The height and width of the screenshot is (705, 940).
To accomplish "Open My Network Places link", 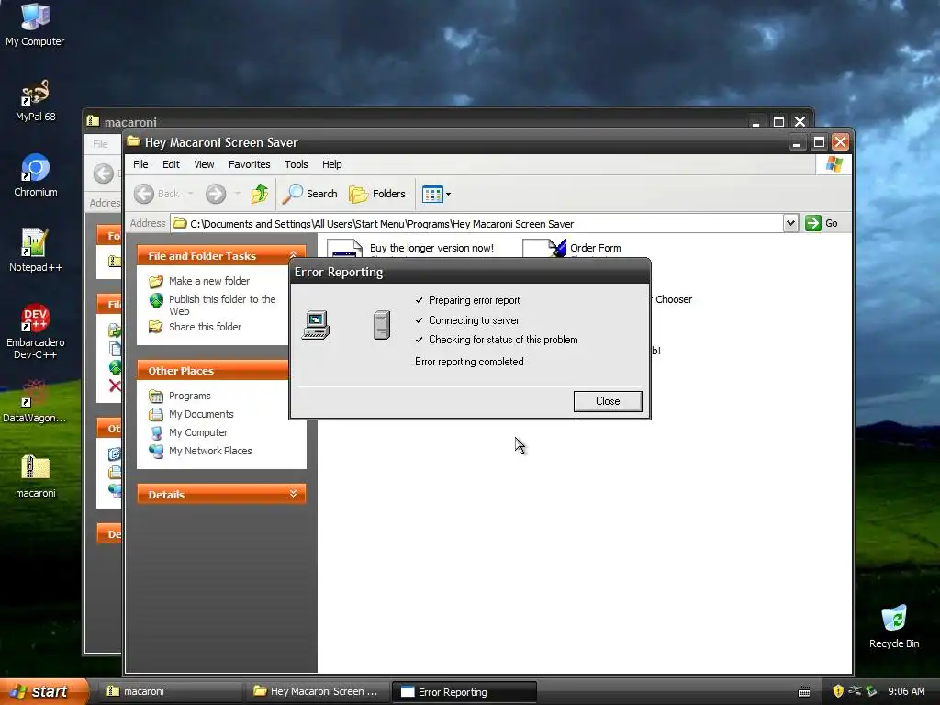I will (x=210, y=451).
